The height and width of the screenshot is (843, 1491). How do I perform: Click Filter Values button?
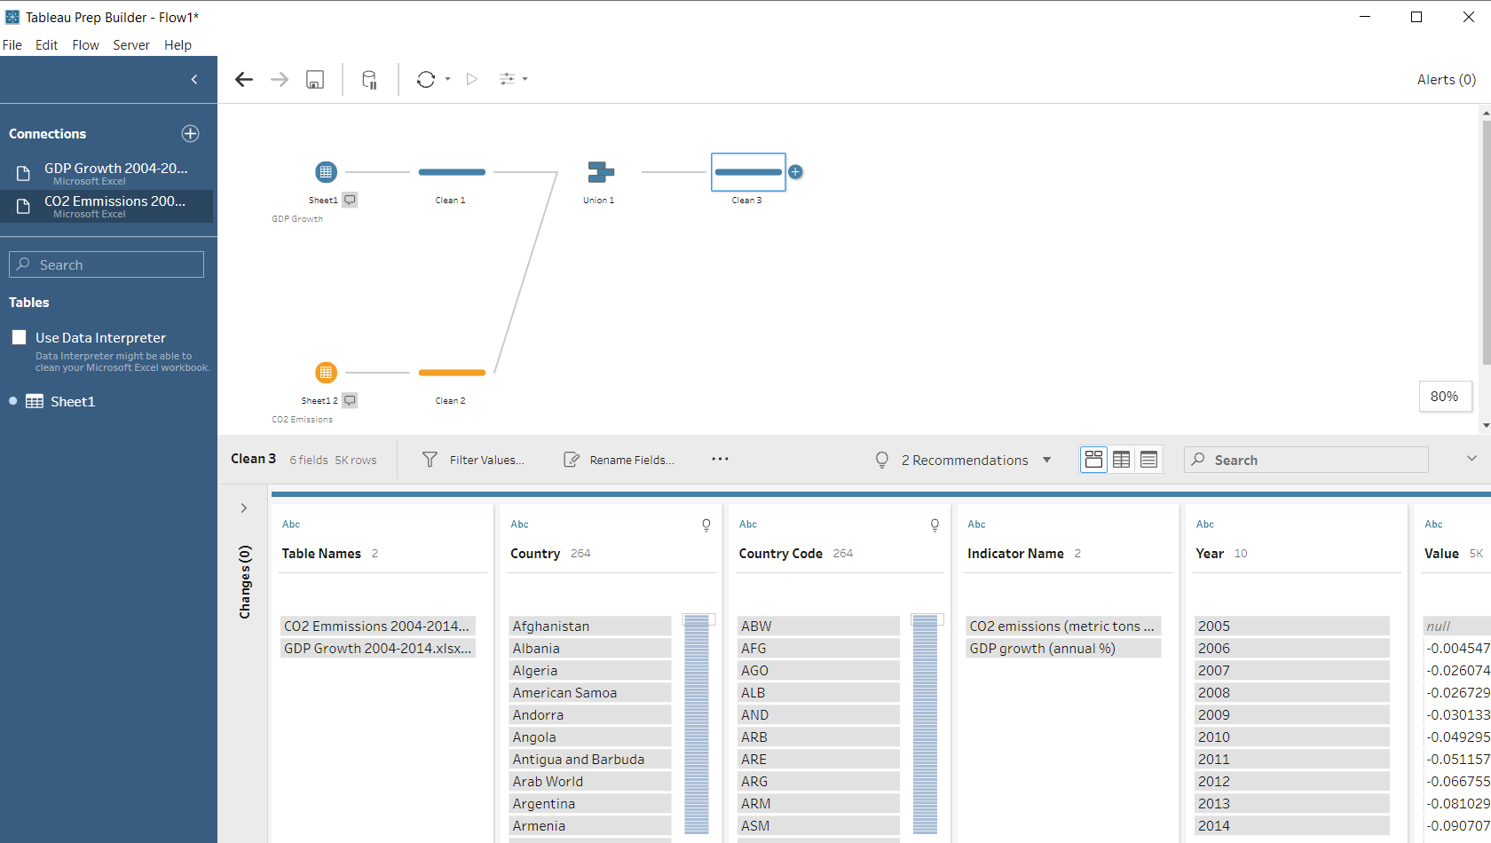473,460
